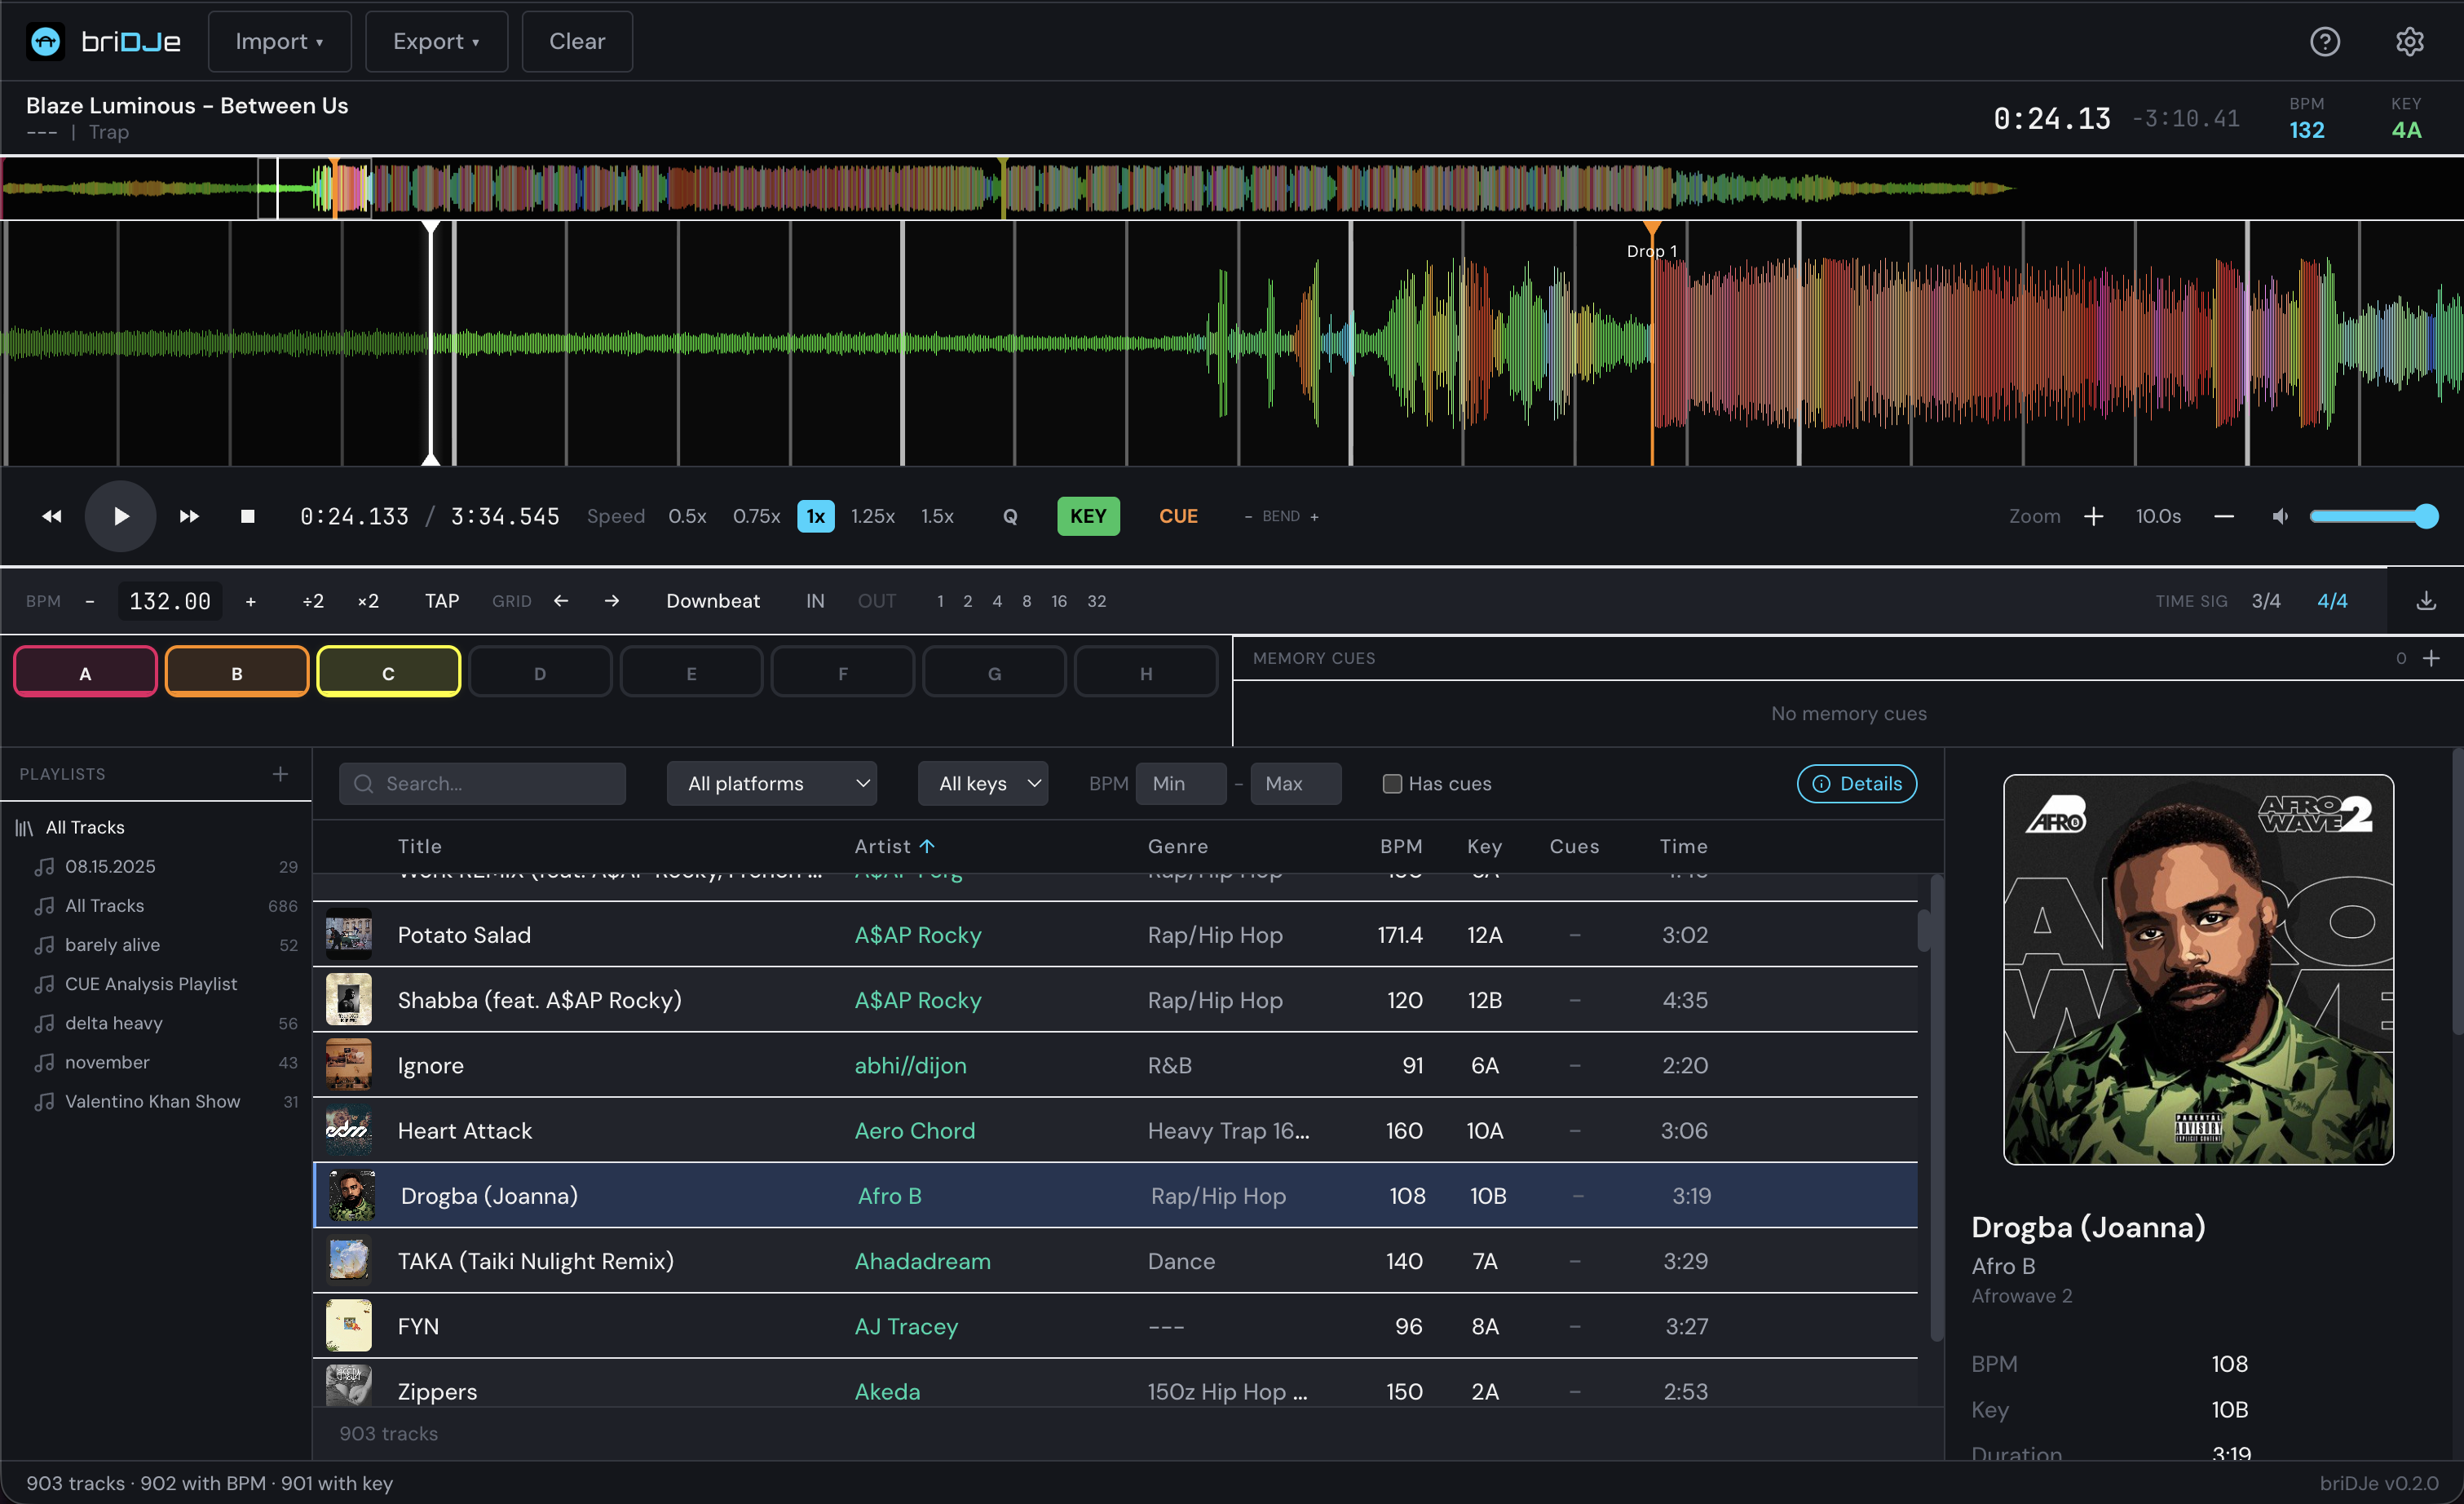Viewport: 2464px width, 1504px height.
Task: Rewind with the skip backward button
Action: point(52,516)
